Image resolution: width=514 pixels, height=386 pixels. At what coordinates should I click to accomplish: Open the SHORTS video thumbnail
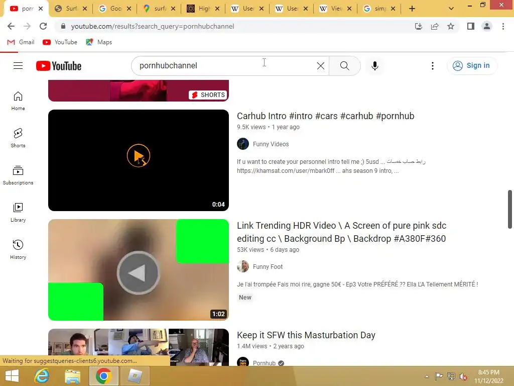click(139, 90)
